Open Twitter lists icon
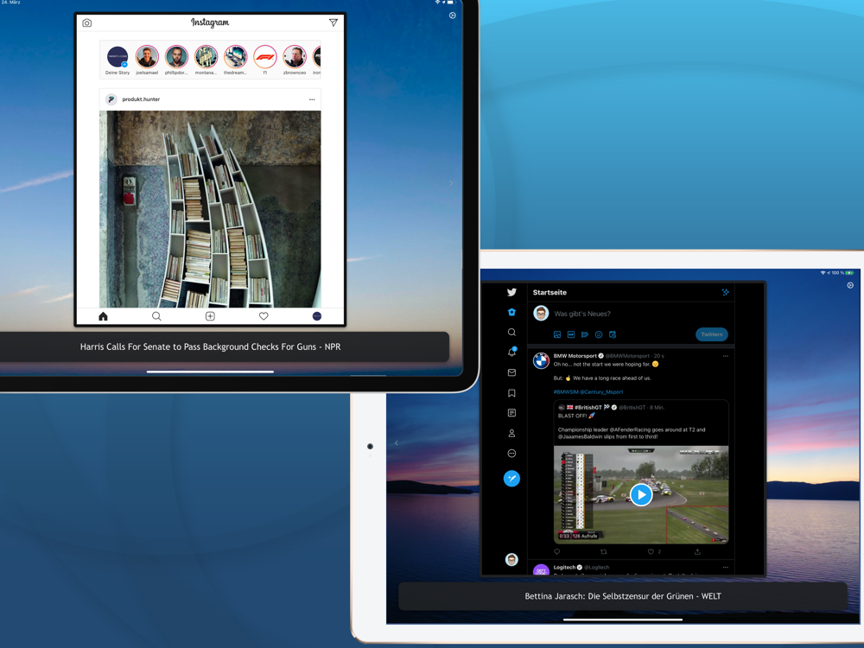Screen dimensions: 864x648 (x=511, y=413)
